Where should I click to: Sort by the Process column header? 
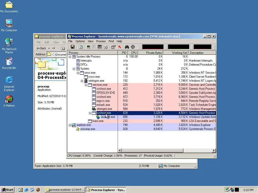coord(92,53)
